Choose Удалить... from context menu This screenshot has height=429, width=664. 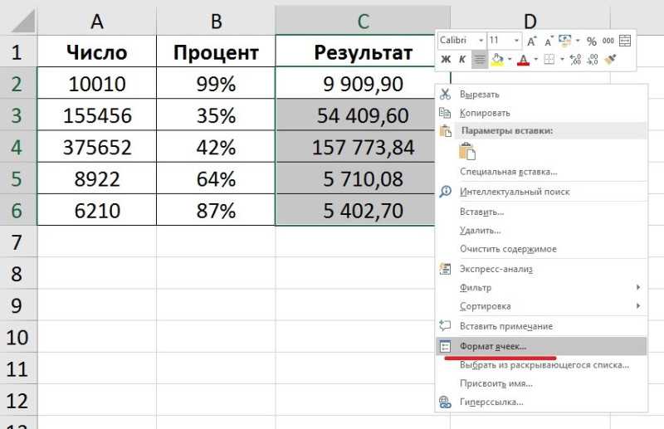tap(542, 230)
